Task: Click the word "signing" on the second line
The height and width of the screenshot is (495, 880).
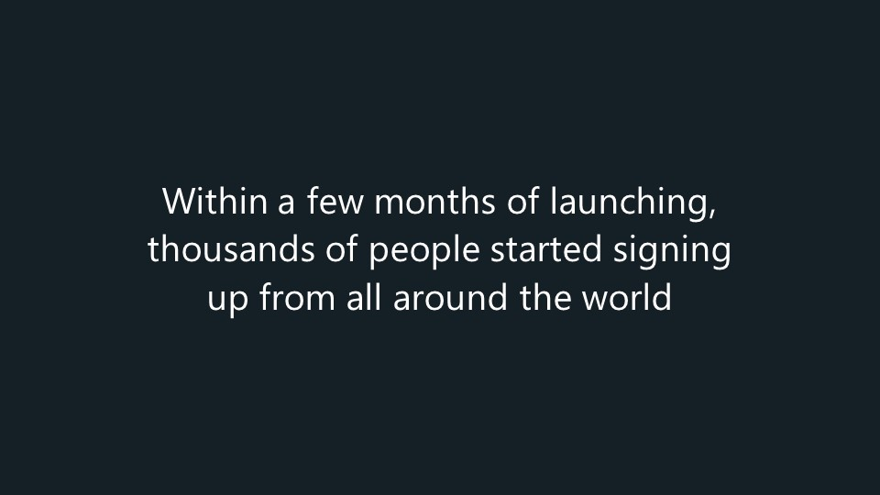Action: coord(672,253)
